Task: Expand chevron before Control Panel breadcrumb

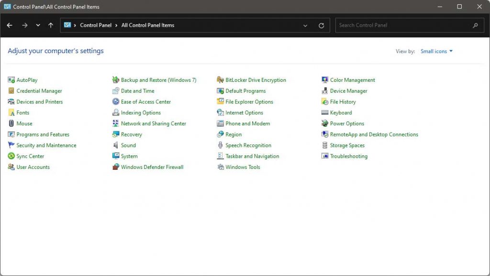Action: pyautogui.click(x=75, y=25)
